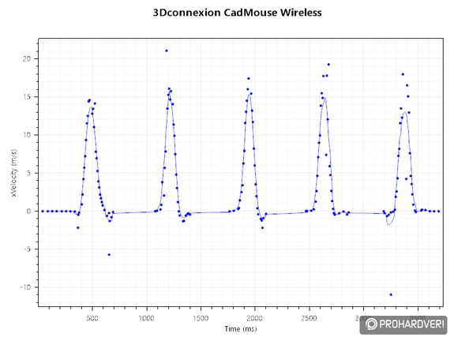Image resolution: width=454 pixels, height=341 pixels.
Task: Click the 2500 tick label on x-axis
Action: pyautogui.click(x=309, y=318)
